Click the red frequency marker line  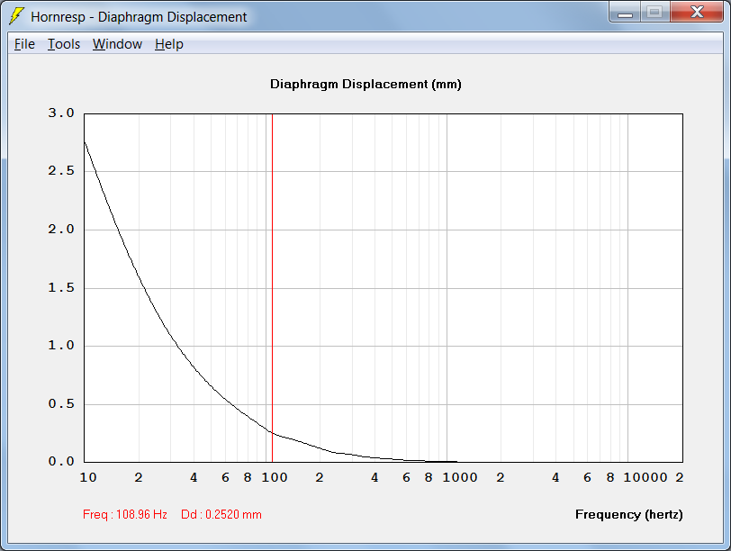coord(272,287)
